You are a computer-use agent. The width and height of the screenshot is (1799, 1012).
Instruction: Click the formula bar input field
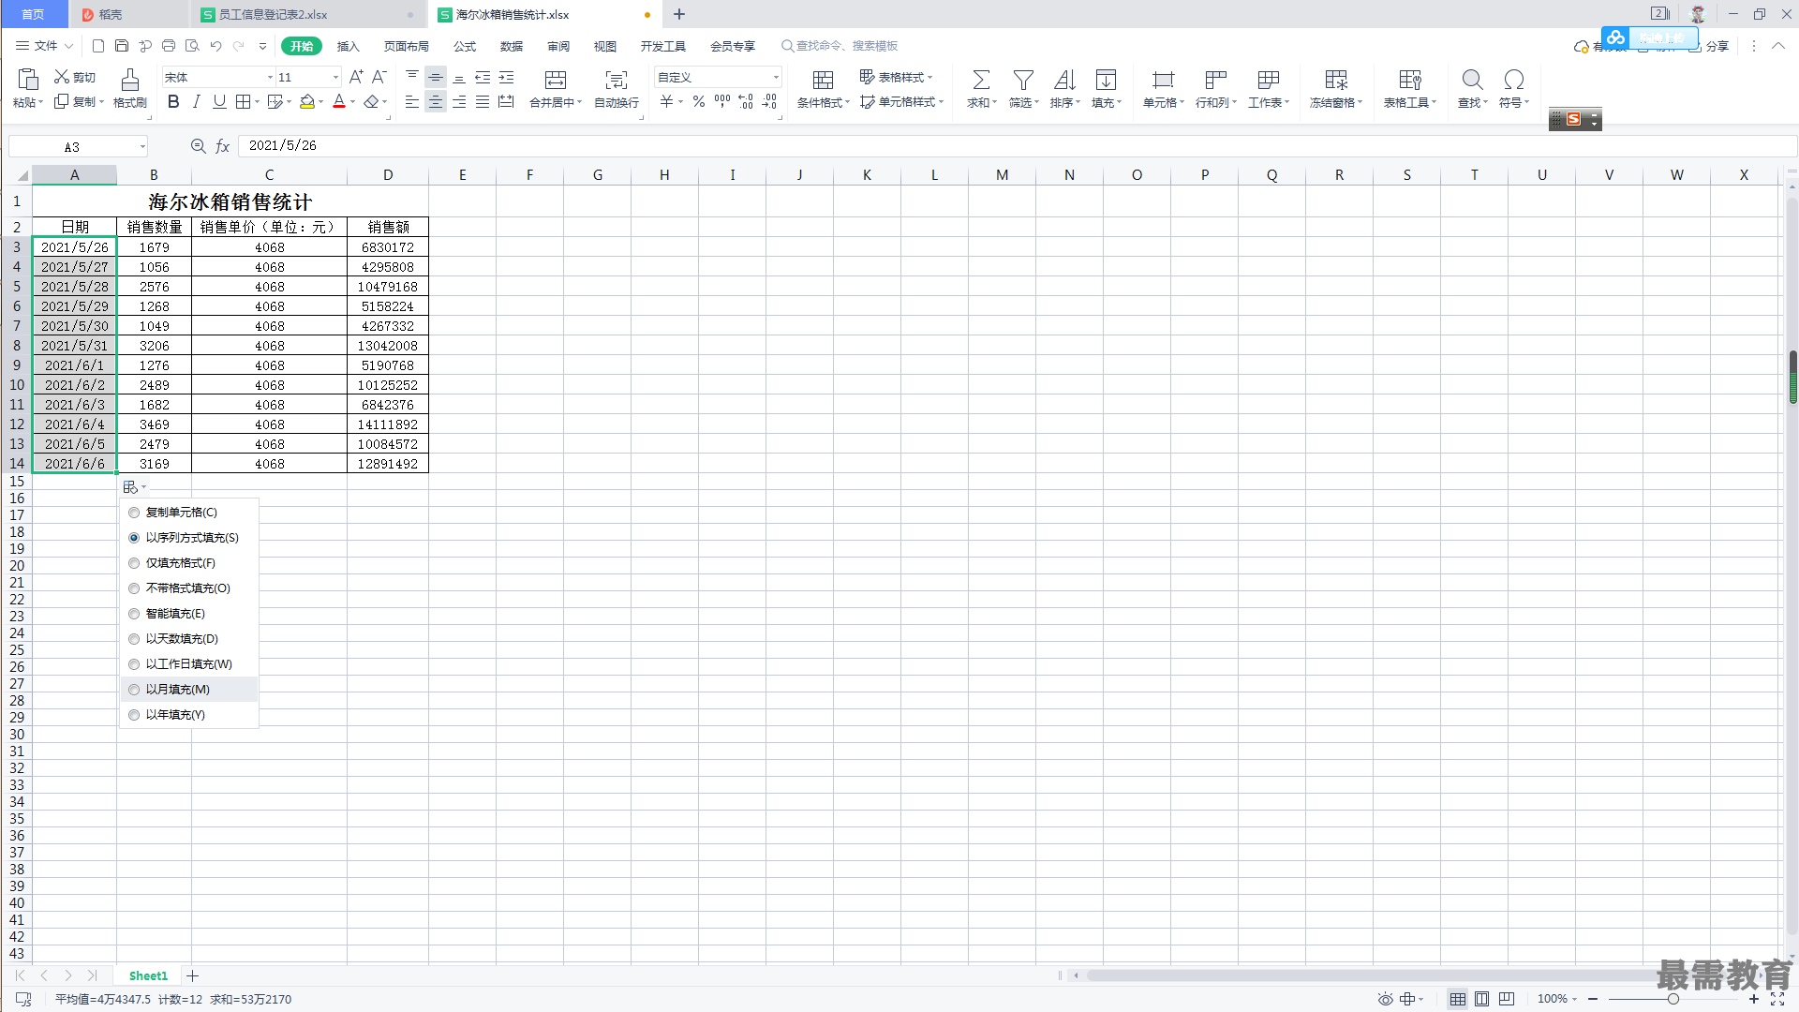coord(1017,146)
